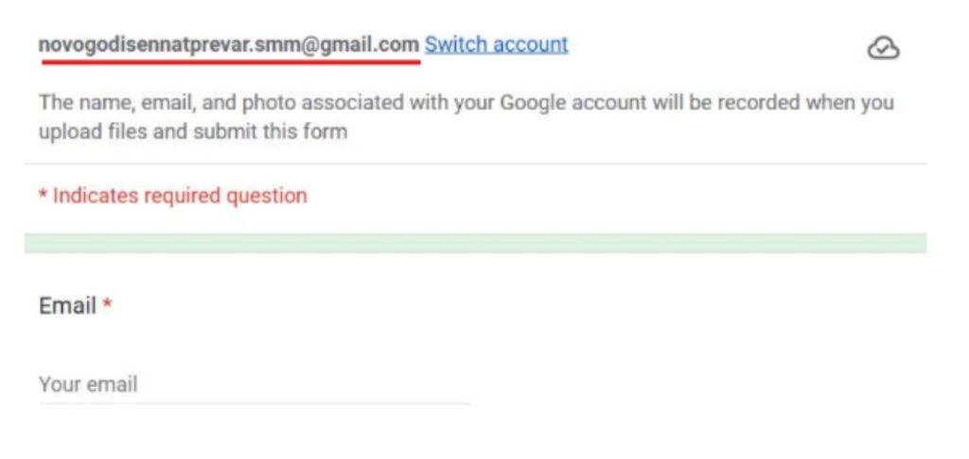The width and height of the screenshot is (969, 459).
Task: Click the cloud saved-draft icon
Action: (x=883, y=47)
